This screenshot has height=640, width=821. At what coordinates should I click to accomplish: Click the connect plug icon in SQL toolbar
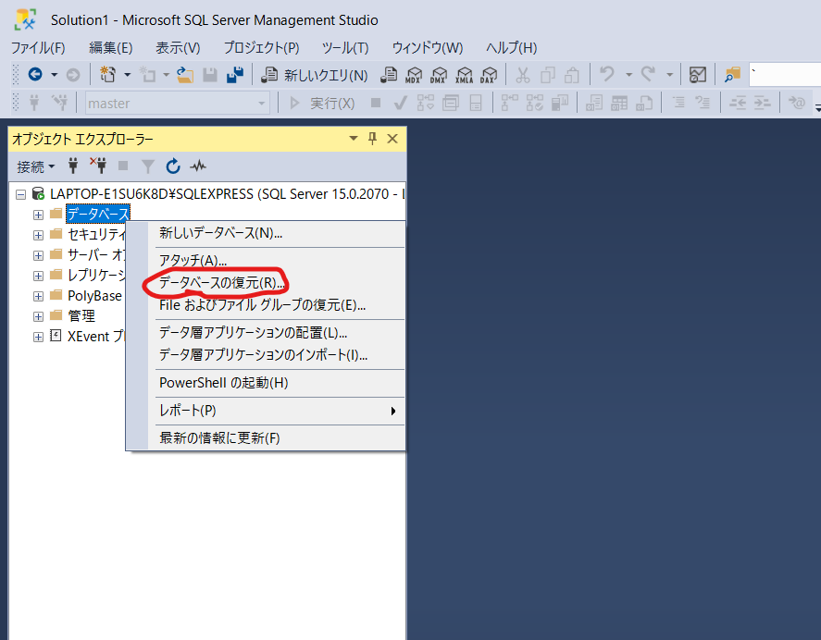coord(34,103)
